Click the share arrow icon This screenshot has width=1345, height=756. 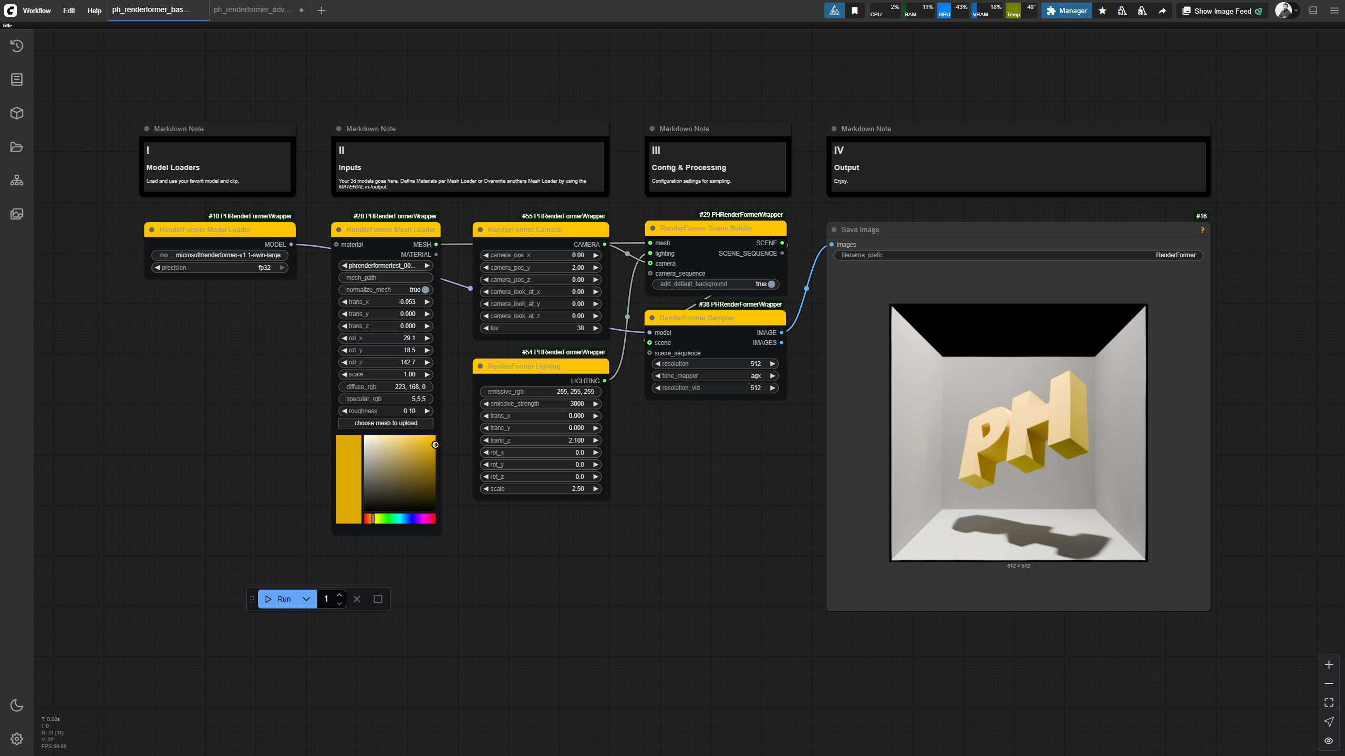[x=1162, y=10]
